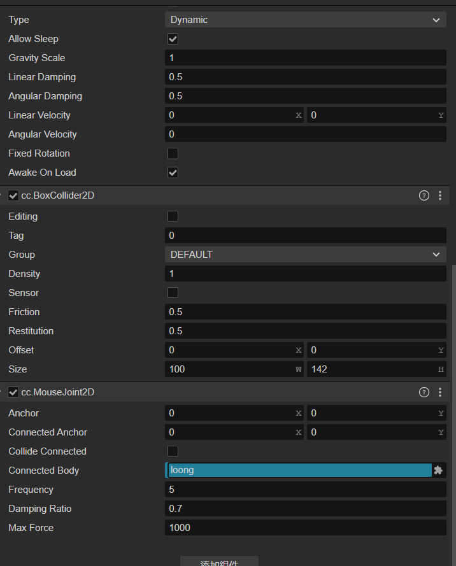The width and height of the screenshot is (456, 566).
Task: Click the Add Component button at bottom
Action: pyautogui.click(x=219, y=562)
